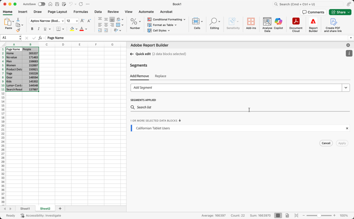The image size is (354, 219).
Task: Open the Insert ribbon tab
Action: tap(23, 12)
